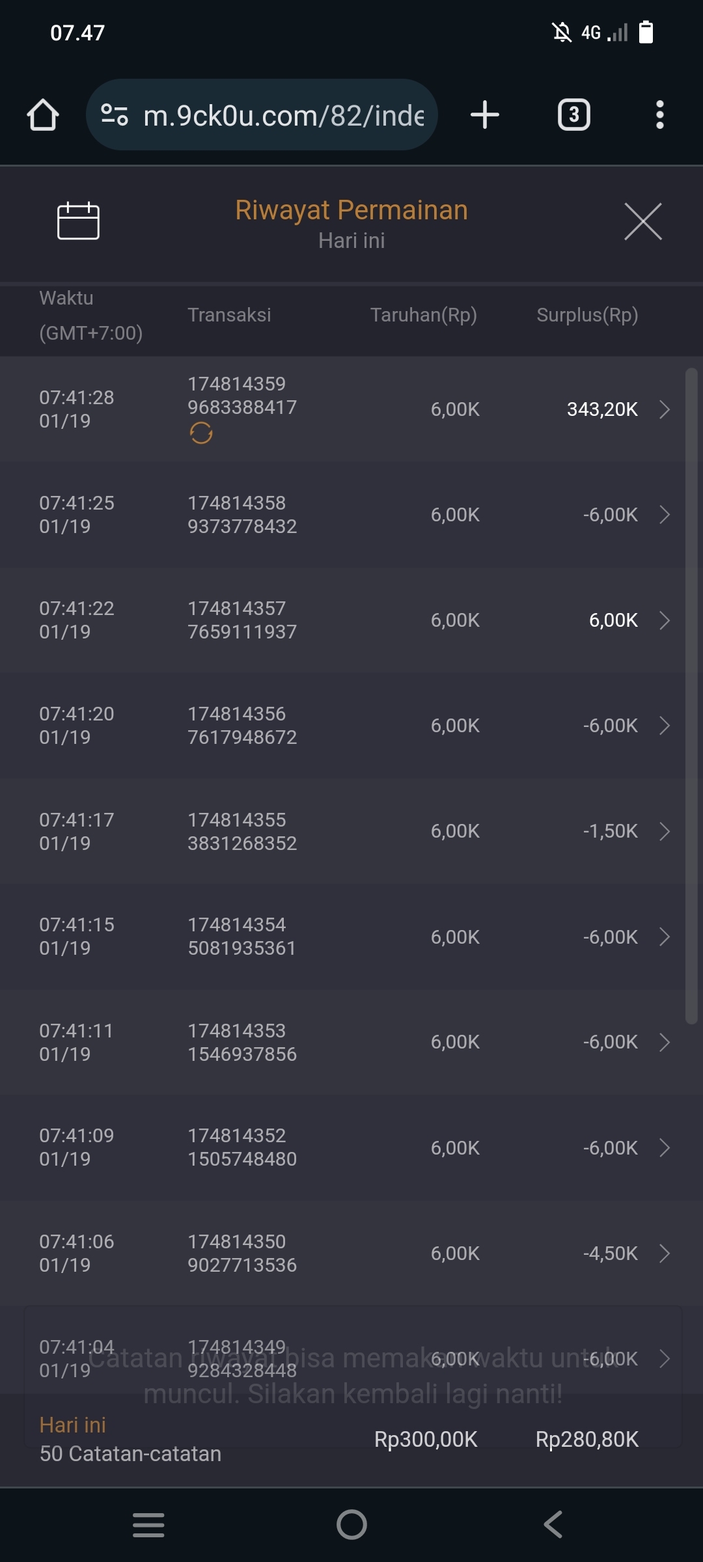Expand the 07:41:25 transaction row chevron
Image resolution: width=703 pixels, height=1562 pixels.
pos(665,515)
